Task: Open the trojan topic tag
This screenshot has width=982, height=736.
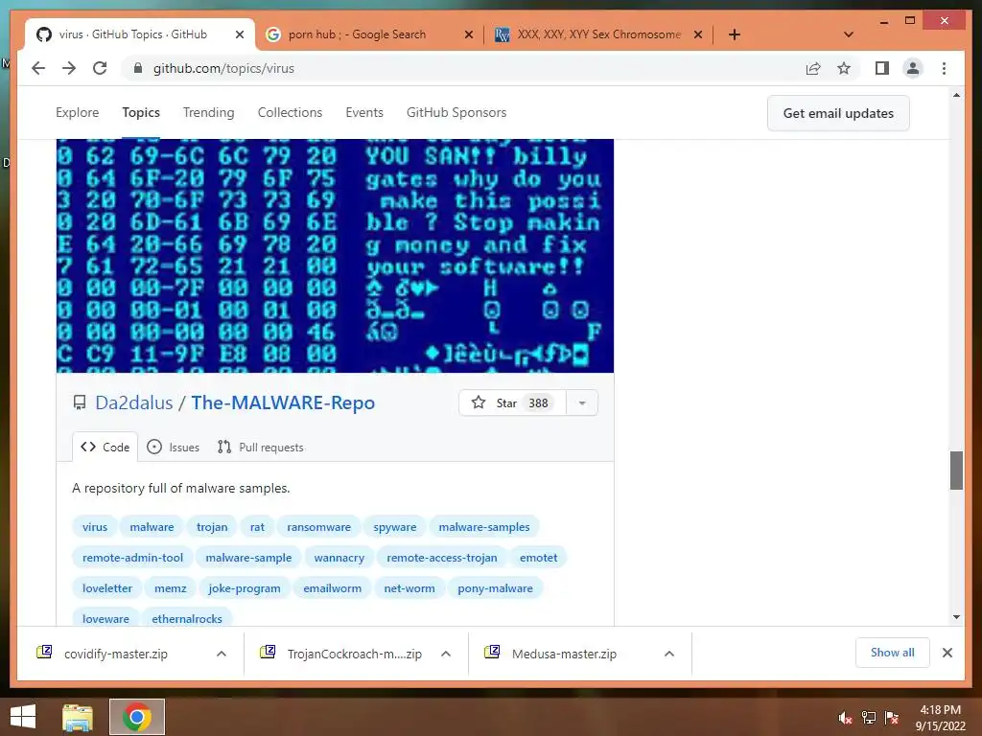Action: click(x=212, y=527)
